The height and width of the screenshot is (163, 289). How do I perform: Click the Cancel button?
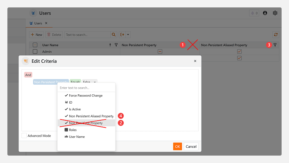191,146
